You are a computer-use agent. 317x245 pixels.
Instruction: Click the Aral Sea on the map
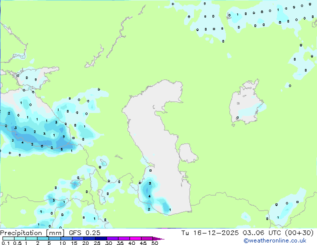[x=245, y=103]
